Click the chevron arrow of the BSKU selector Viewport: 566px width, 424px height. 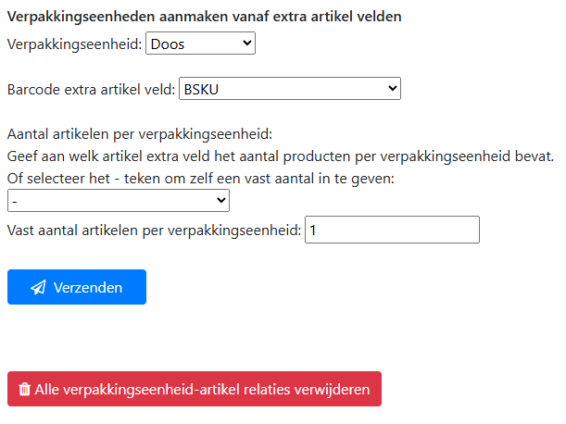[x=392, y=89]
